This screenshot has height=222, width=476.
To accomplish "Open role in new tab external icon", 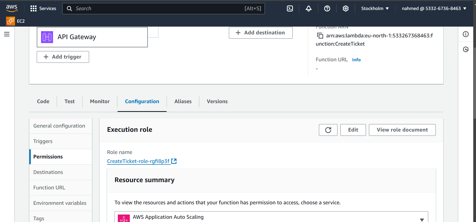I will point(174,161).
